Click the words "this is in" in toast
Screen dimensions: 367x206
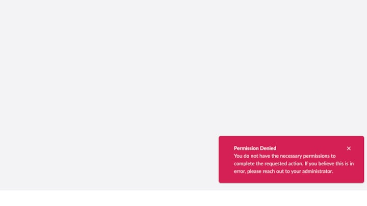(345, 164)
